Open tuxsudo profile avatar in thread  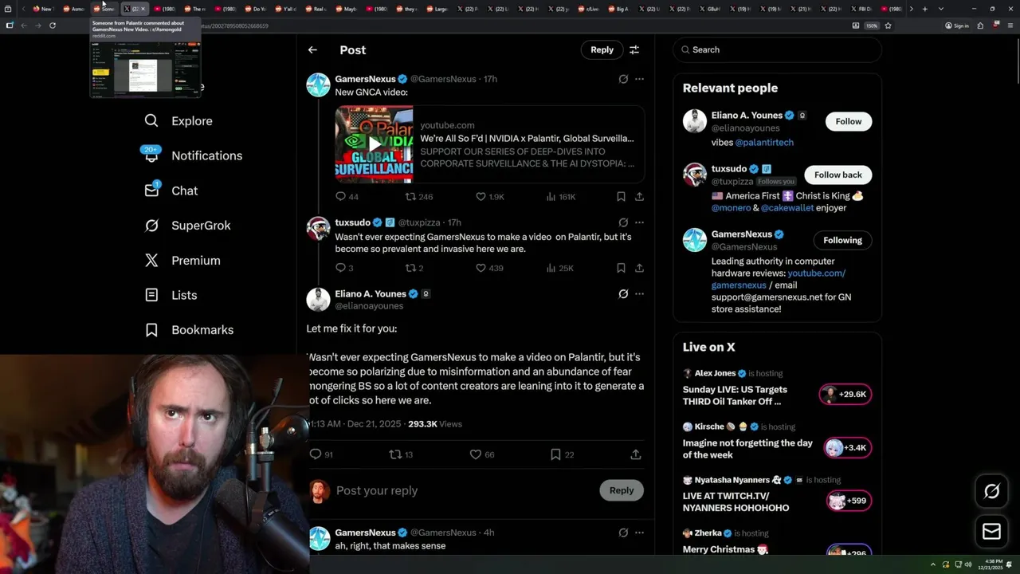pyautogui.click(x=318, y=229)
